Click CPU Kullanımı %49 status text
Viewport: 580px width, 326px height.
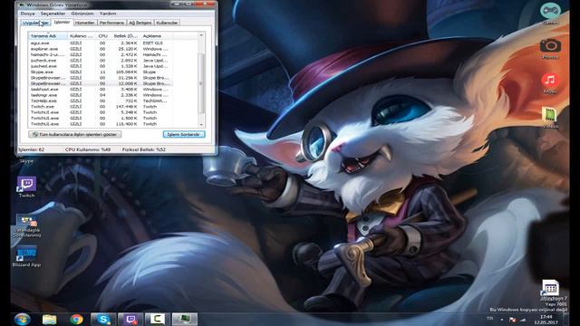click(x=88, y=149)
